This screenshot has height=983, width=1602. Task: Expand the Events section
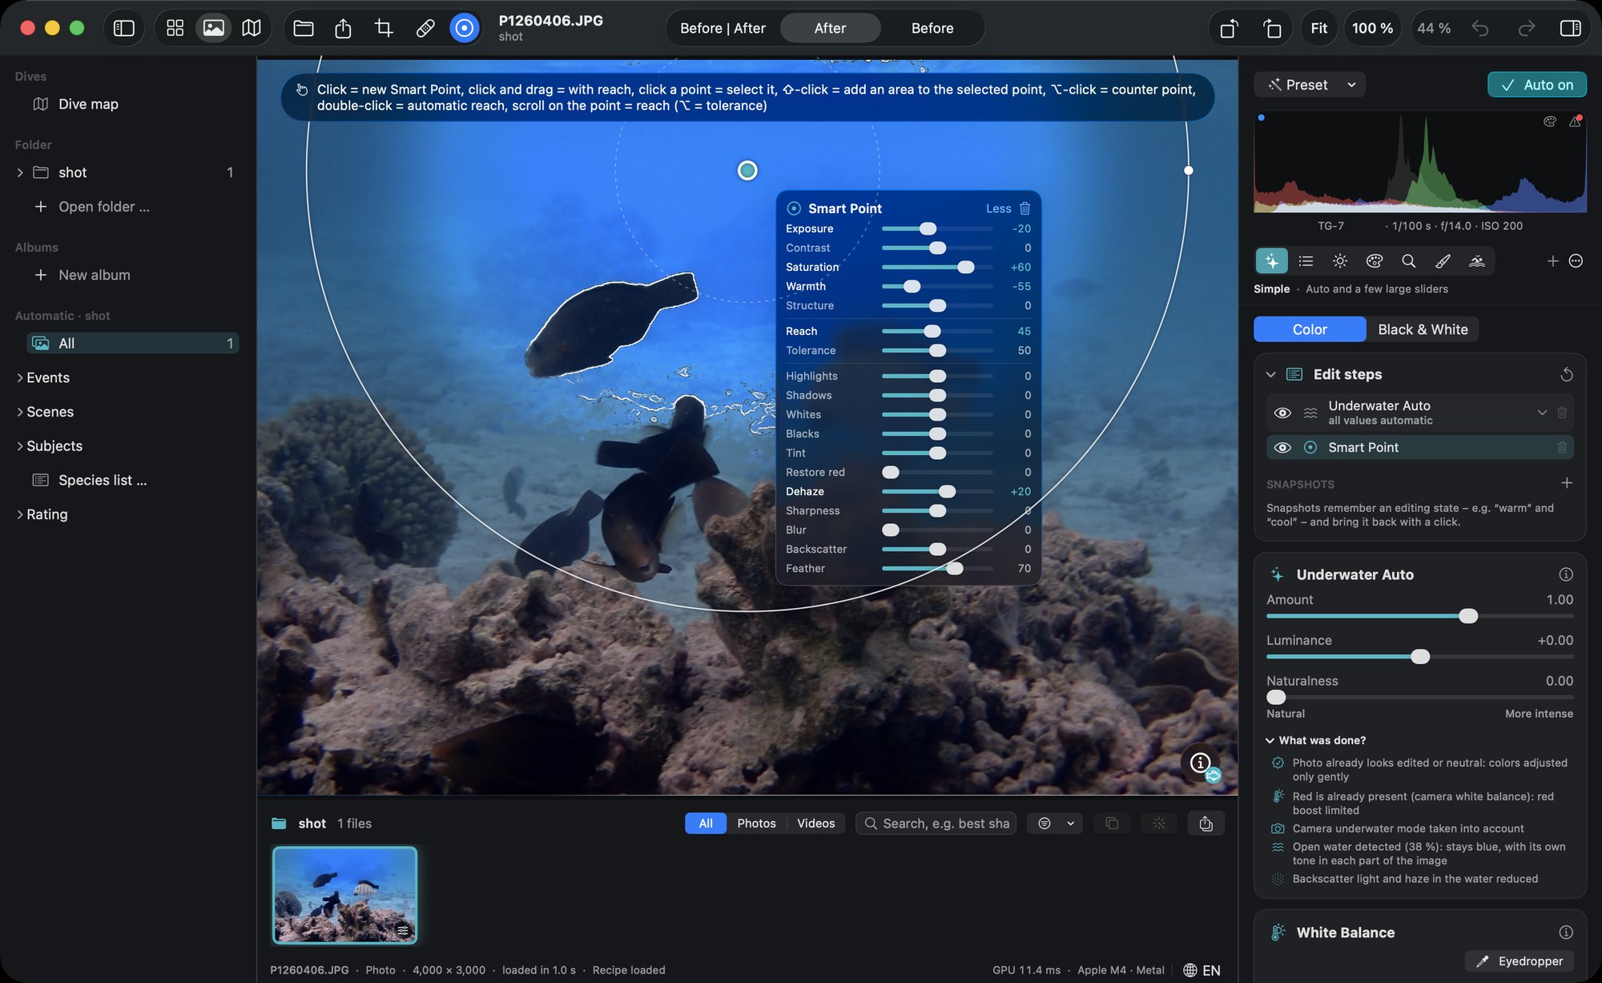[x=20, y=377]
